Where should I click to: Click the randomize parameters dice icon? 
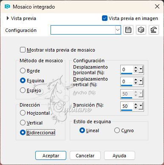141,30
